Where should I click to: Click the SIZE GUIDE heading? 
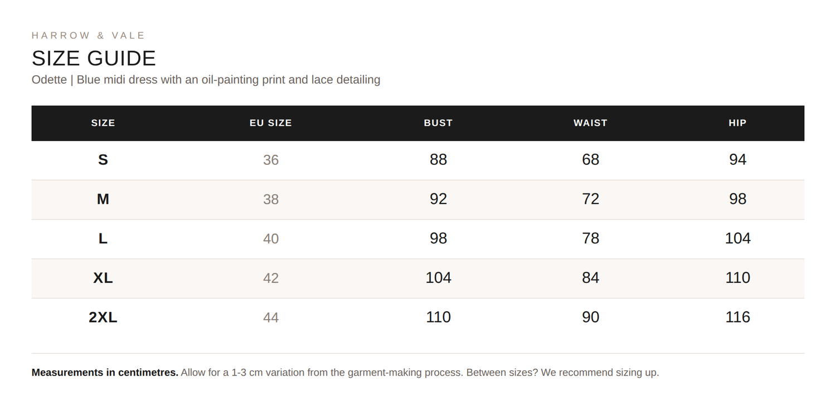94,58
